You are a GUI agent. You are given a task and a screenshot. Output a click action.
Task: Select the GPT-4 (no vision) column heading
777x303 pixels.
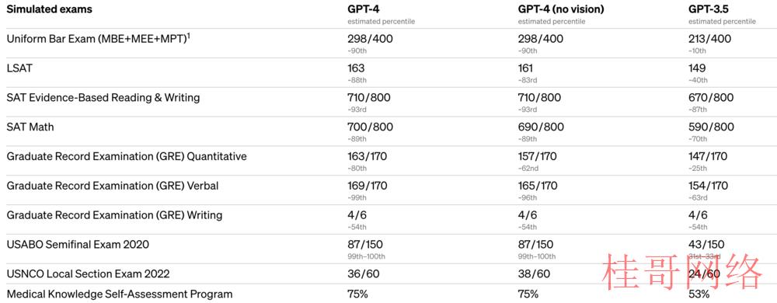pyautogui.click(x=561, y=9)
